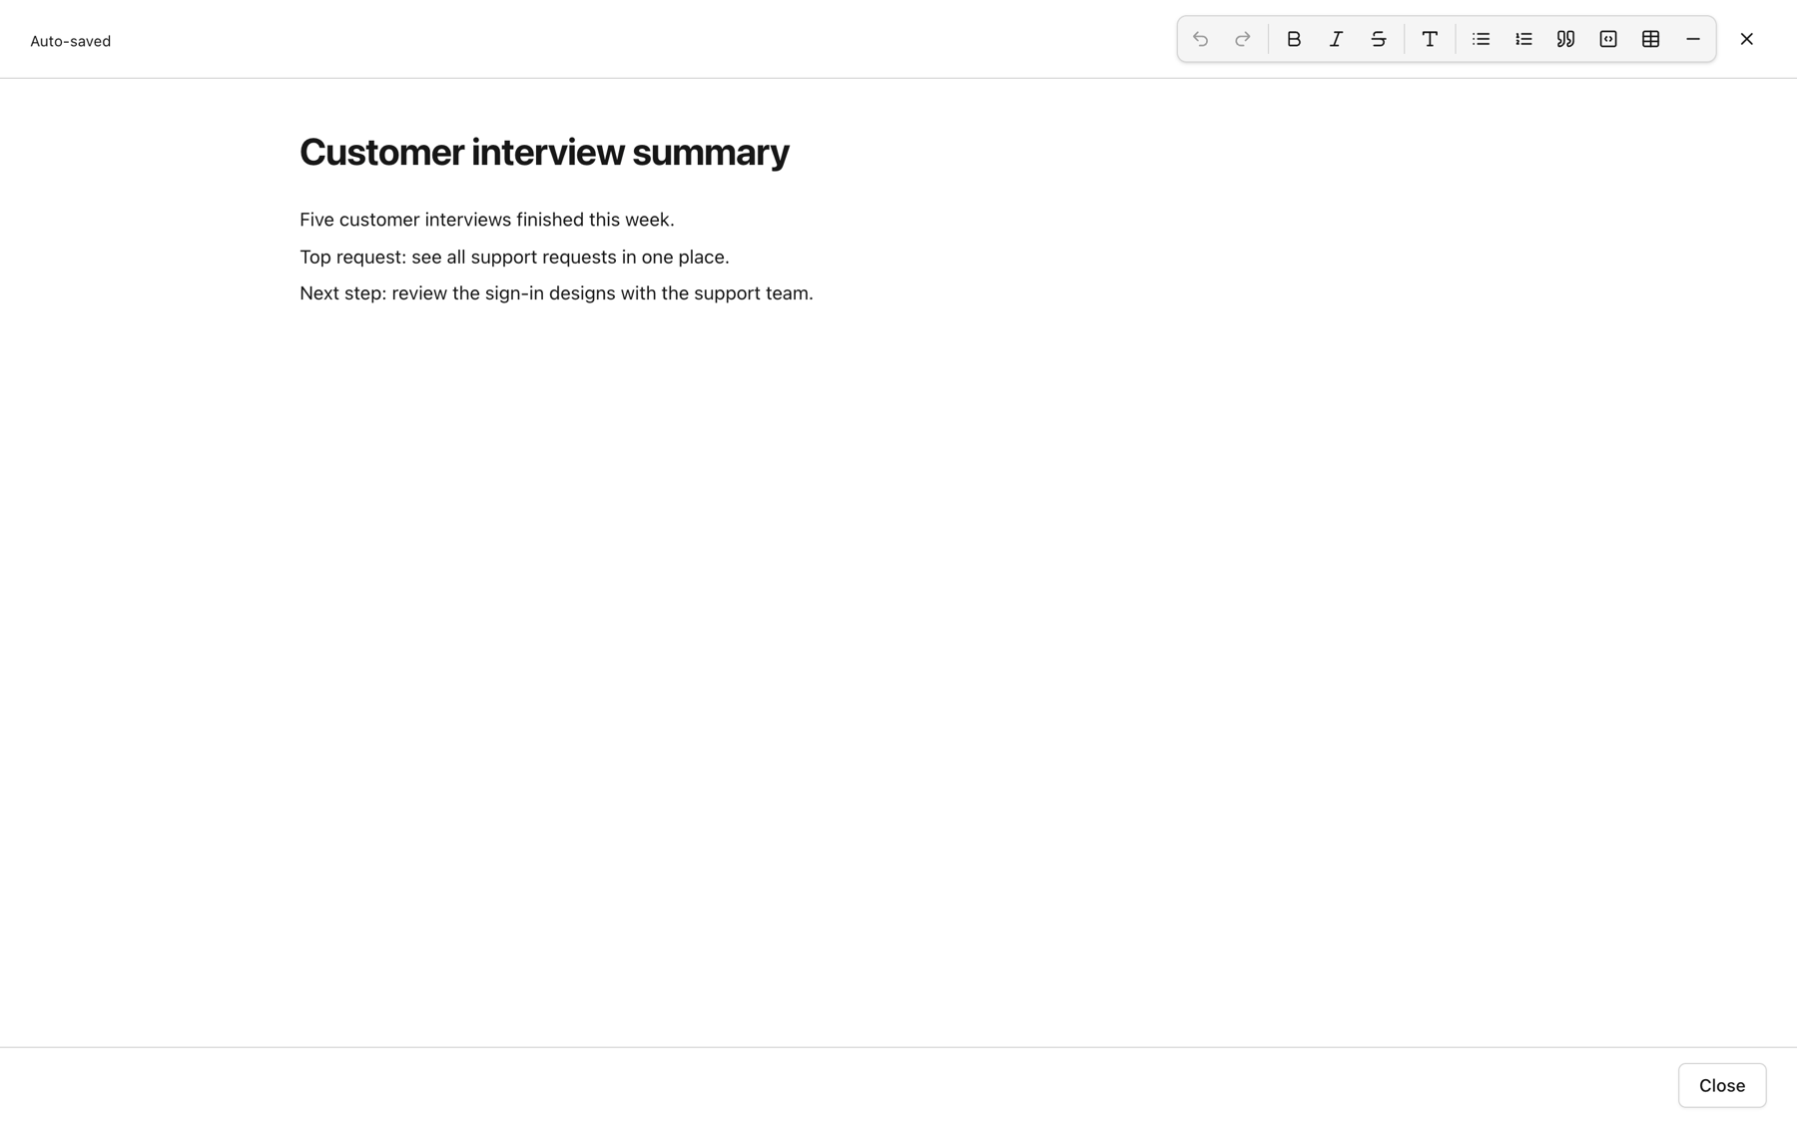Insert a bulleted list
1797x1123 pixels.
coord(1481,39)
